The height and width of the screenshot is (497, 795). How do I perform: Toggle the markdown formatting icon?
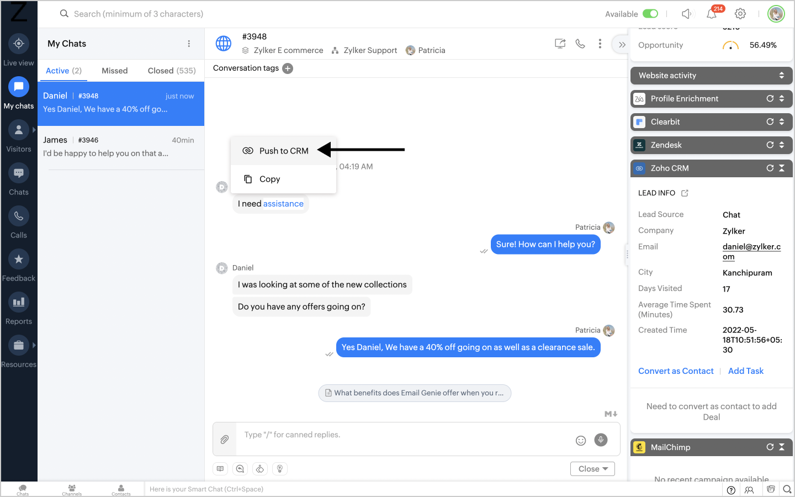[x=611, y=414]
